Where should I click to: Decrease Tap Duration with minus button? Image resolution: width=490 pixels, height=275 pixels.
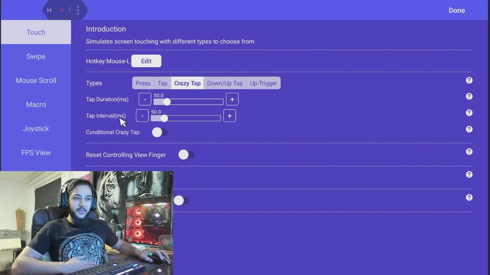tap(145, 99)
